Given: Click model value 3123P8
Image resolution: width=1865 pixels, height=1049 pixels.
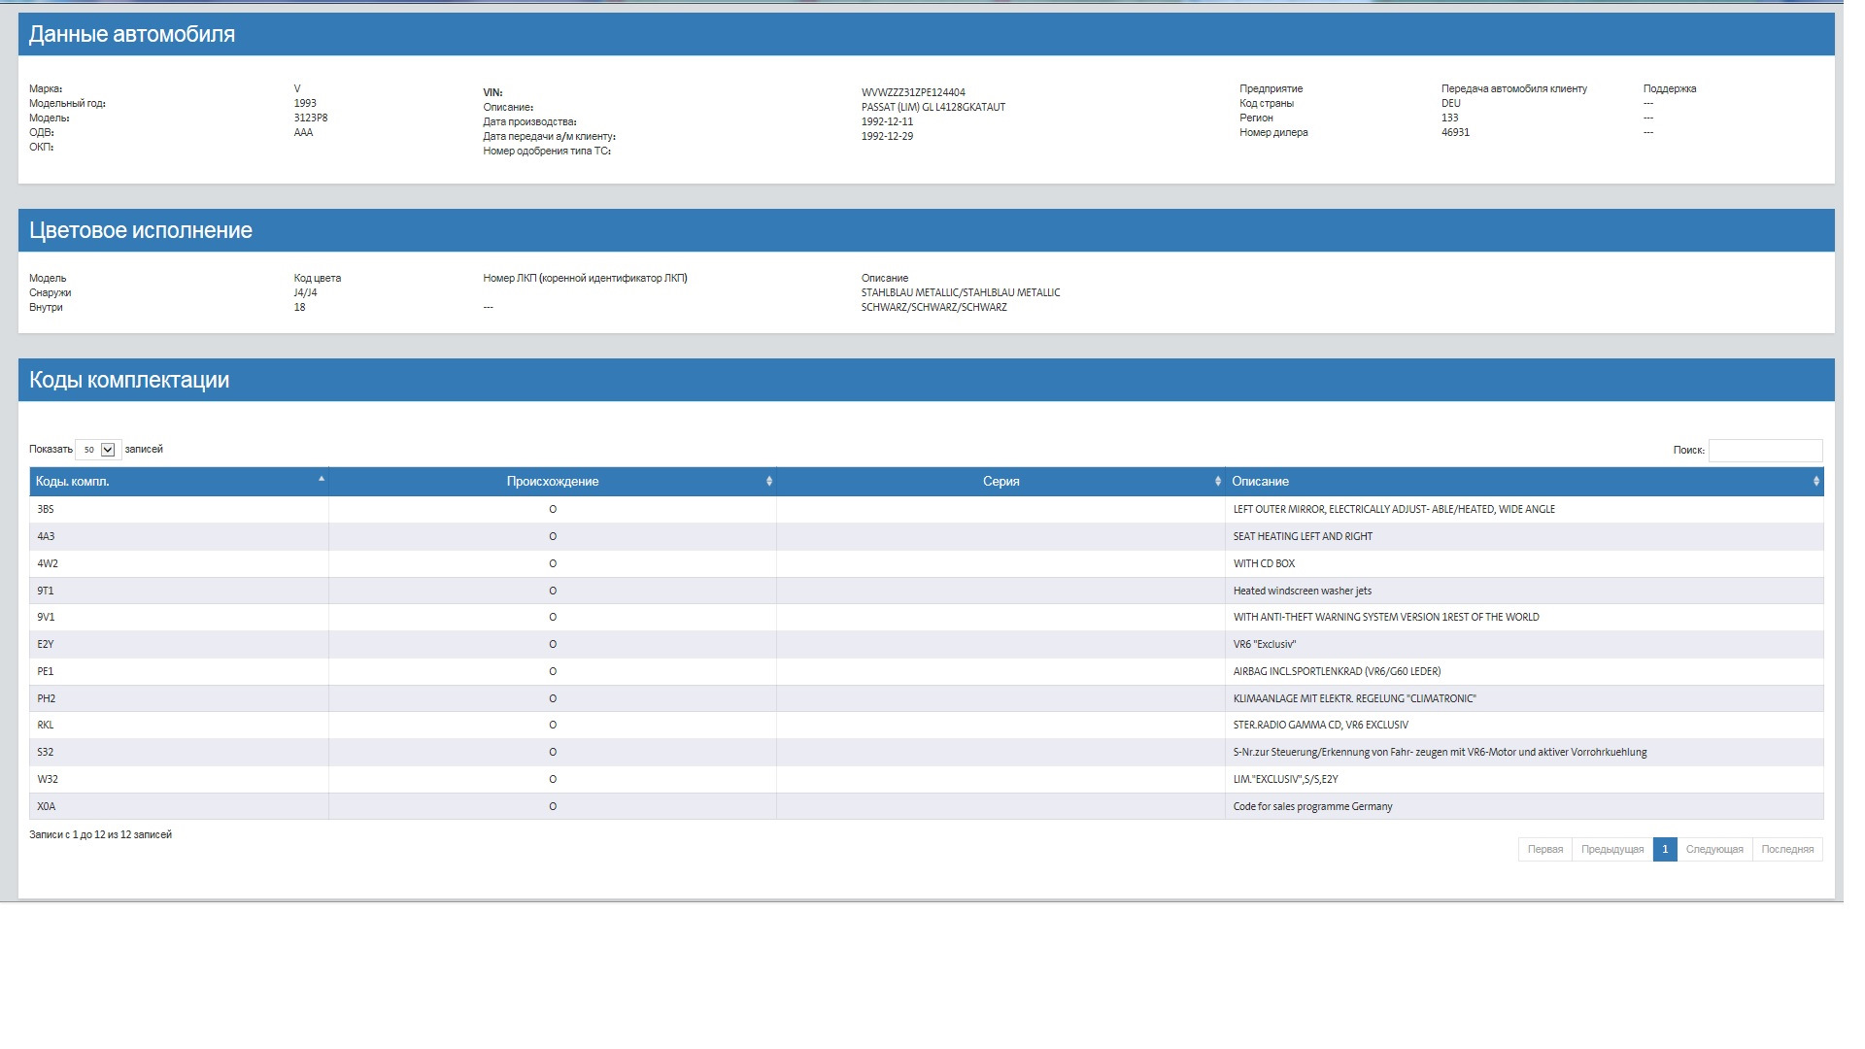Looking at the screenshot, I should coord(311,118).
